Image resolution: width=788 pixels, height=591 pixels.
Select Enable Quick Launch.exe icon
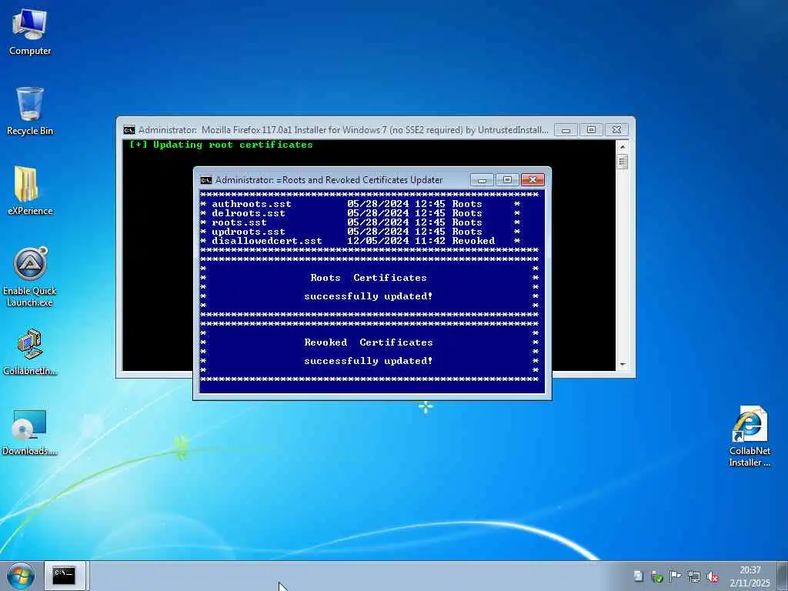pyautogui.click(x=30, y=276)
